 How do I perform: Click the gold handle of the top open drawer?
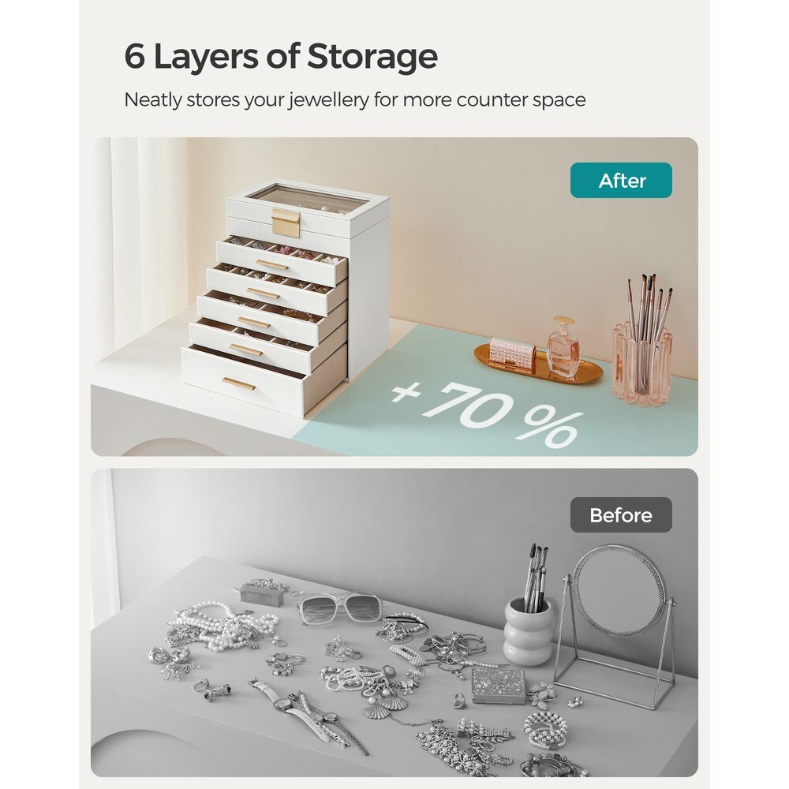click(271, 264)
